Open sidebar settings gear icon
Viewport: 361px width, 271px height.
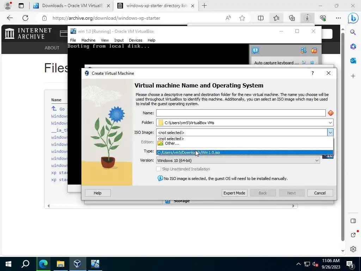353,249
